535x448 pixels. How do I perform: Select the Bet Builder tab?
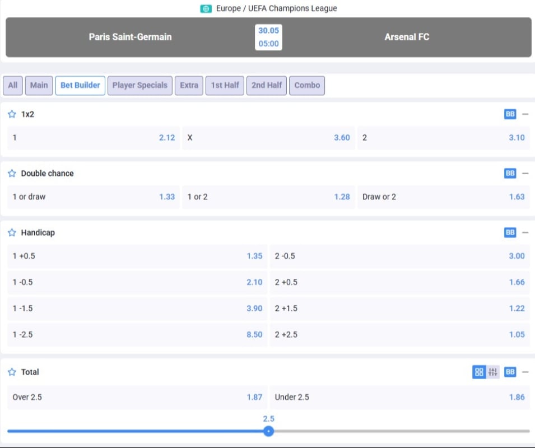[80, 85]
